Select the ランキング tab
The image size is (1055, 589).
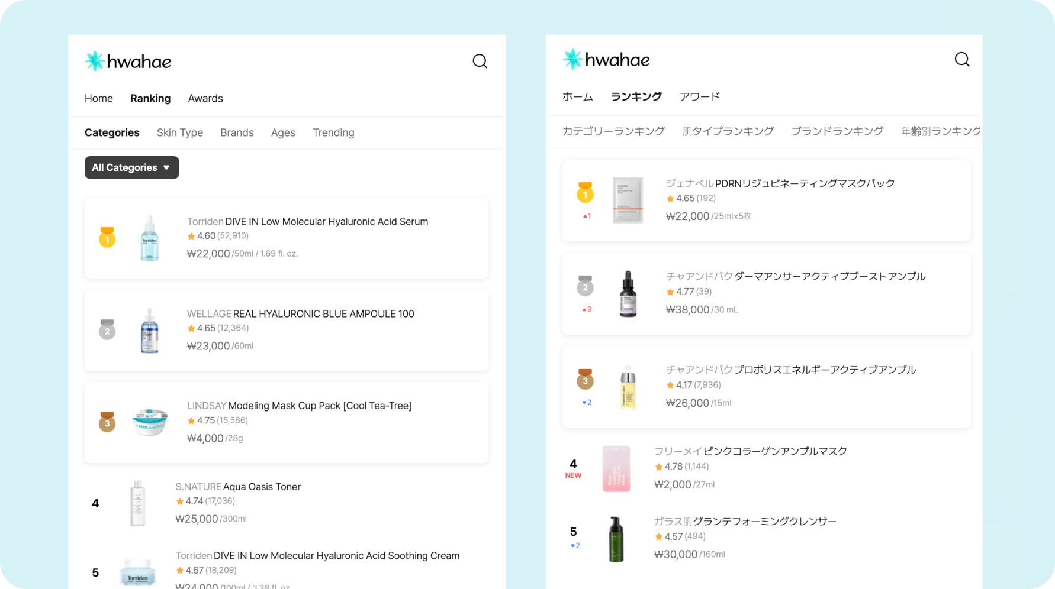[x=636, y=96]
